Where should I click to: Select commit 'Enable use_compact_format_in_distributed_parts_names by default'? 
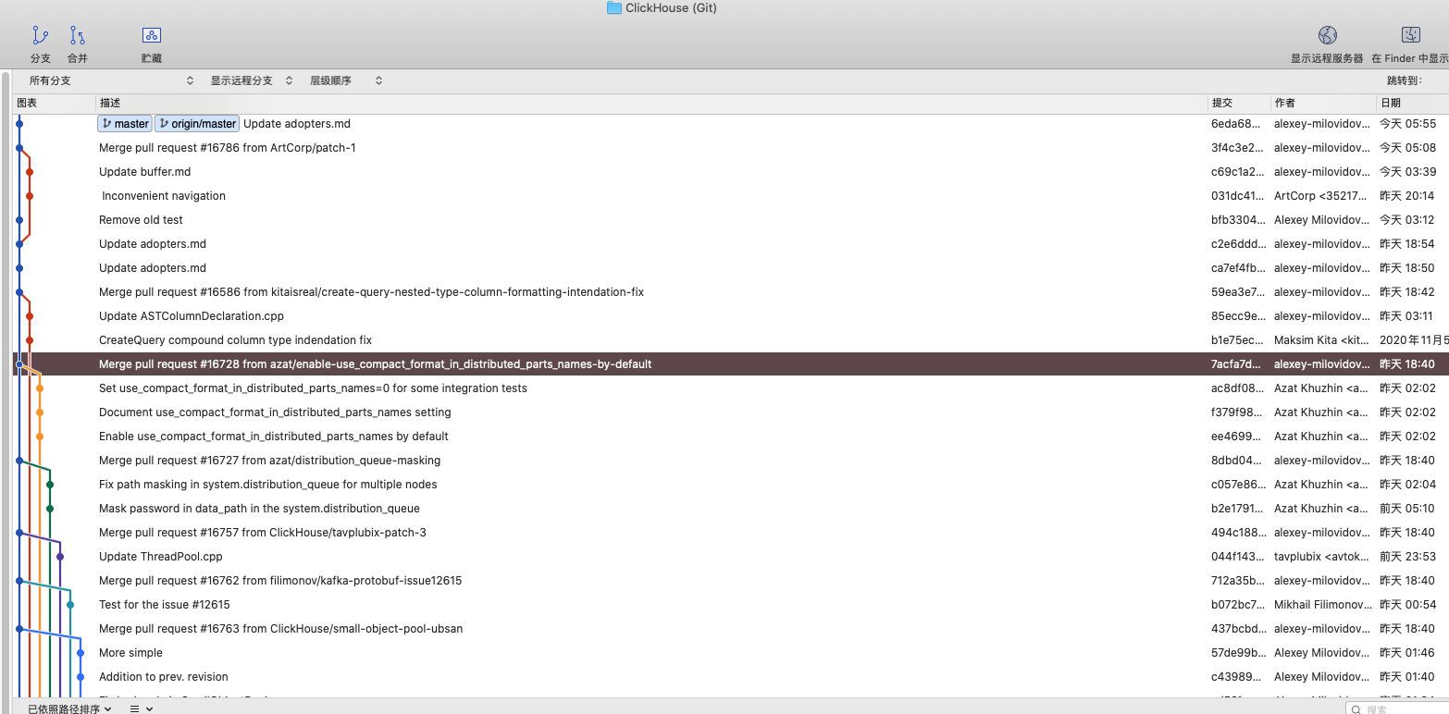[x=731, y=437]
